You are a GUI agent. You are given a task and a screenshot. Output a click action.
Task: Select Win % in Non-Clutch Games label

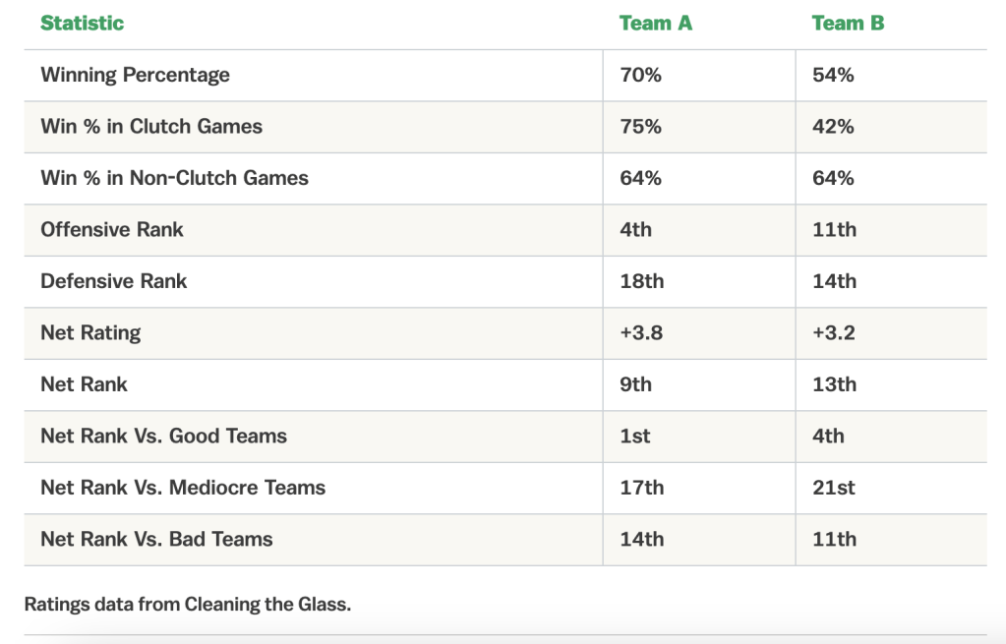tap(174, 178)
